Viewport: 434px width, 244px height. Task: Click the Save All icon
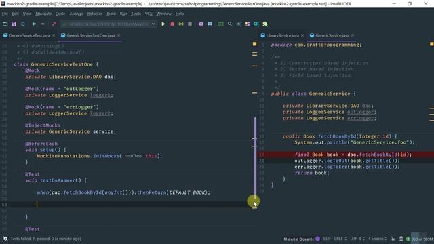pyautogui.click(x=14, y=24)
